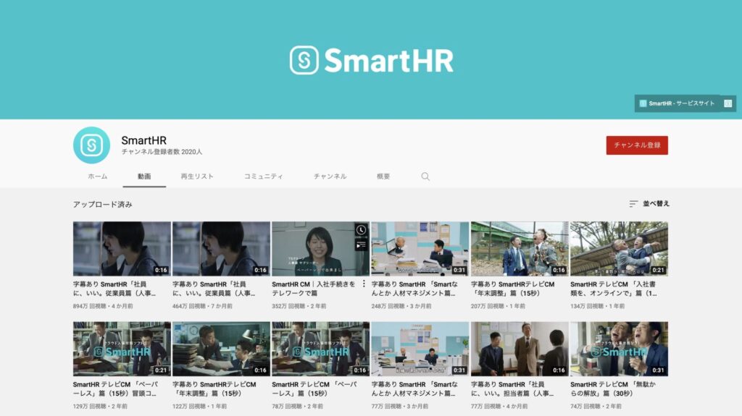Click the Add to Queue icon on thumbnail
The image size is (742, 416).
(361, 245)
